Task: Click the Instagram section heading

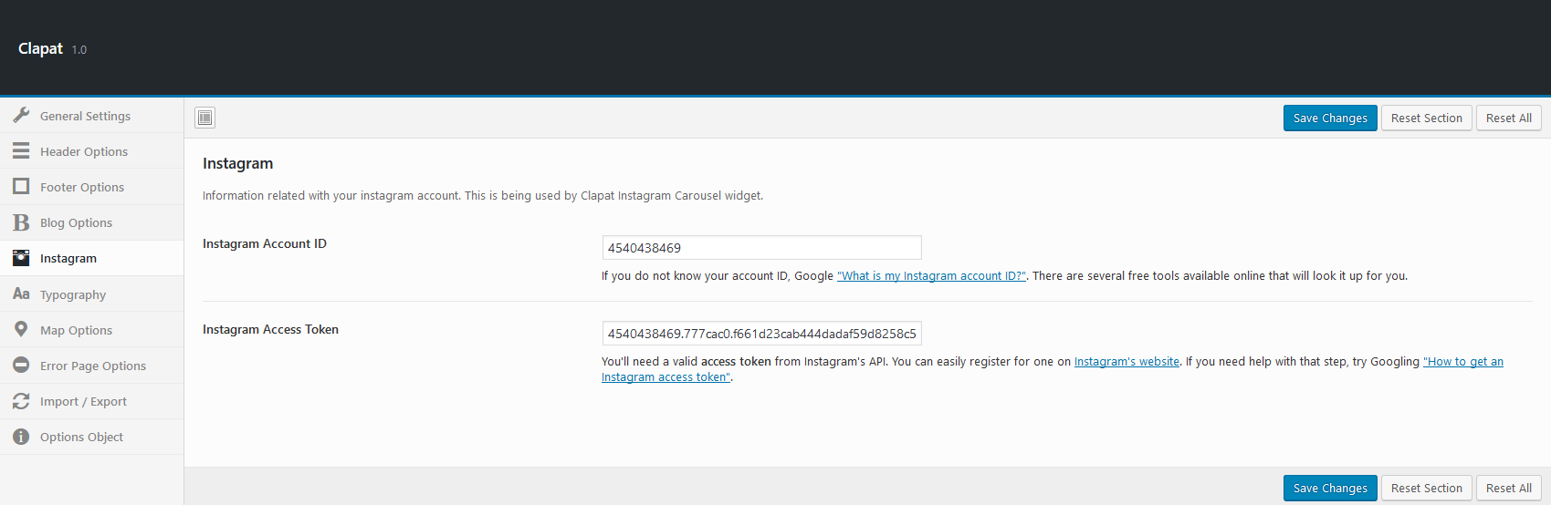Action: (237, 163)
